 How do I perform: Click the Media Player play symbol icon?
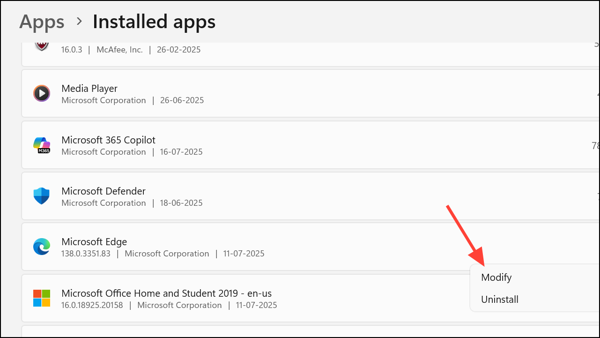42,93
